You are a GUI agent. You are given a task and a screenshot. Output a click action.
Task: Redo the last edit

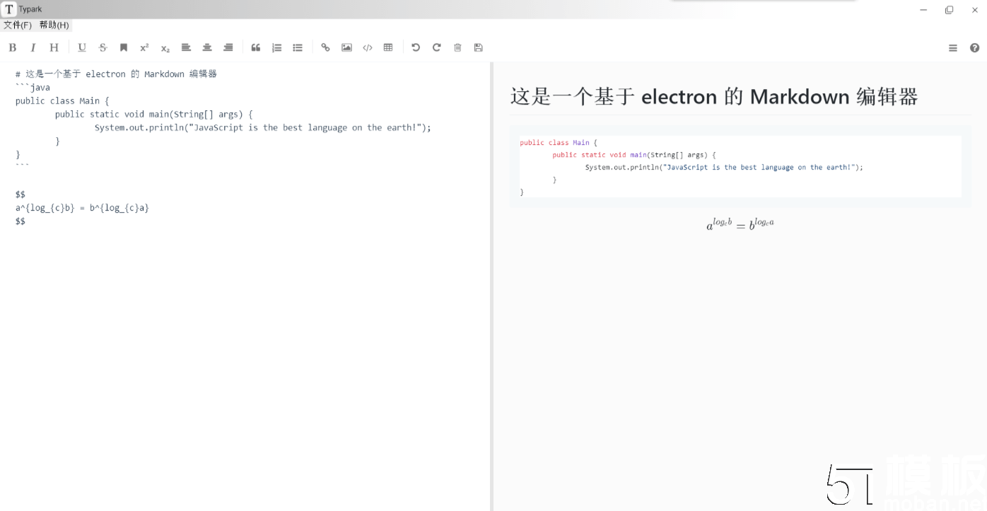[x=436, y=47]
